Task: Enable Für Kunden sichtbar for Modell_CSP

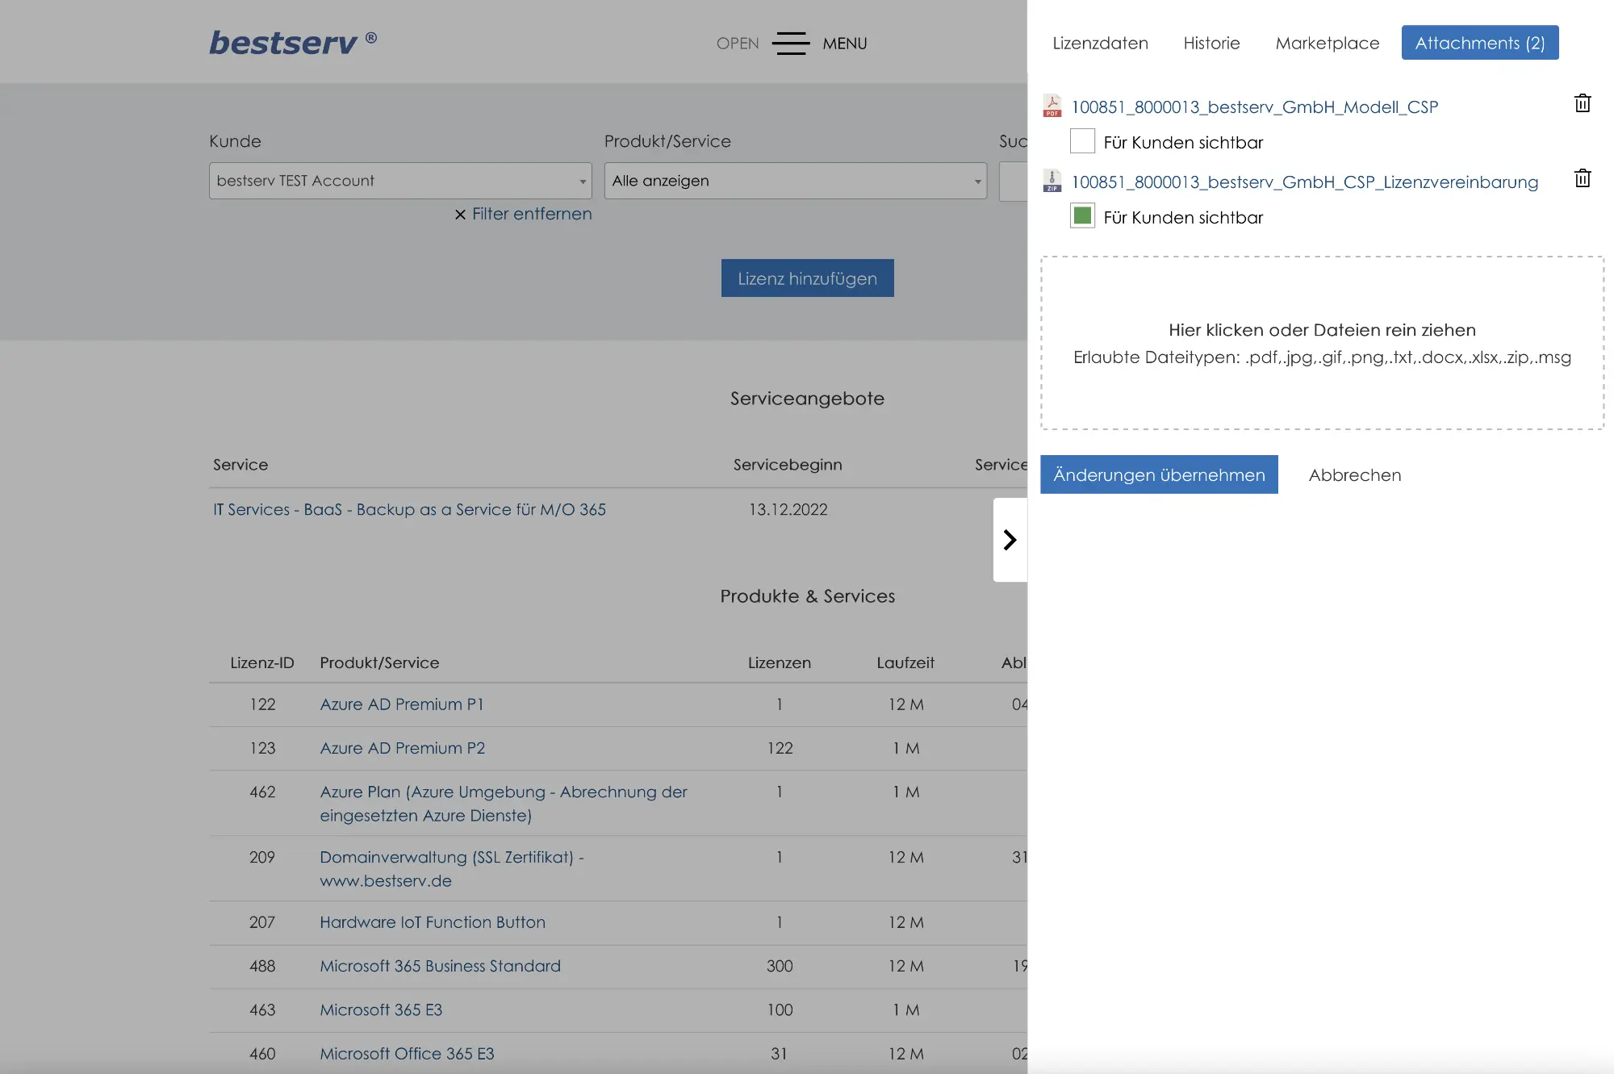Action: click(1082, 141)
